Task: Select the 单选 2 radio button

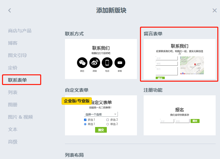Action: [107, 124]
